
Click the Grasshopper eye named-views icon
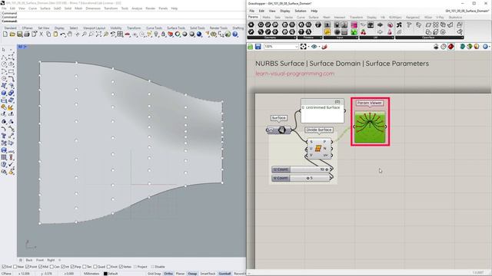[x=314, y=47]
